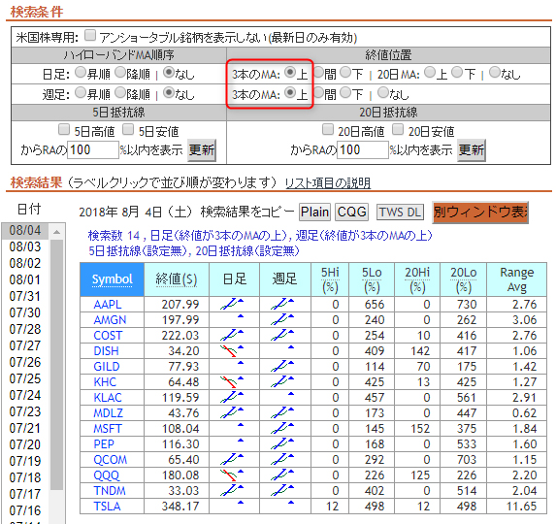Check the 20日安値 checkbox
Viewport: 556px width, 524px height.
398,129
